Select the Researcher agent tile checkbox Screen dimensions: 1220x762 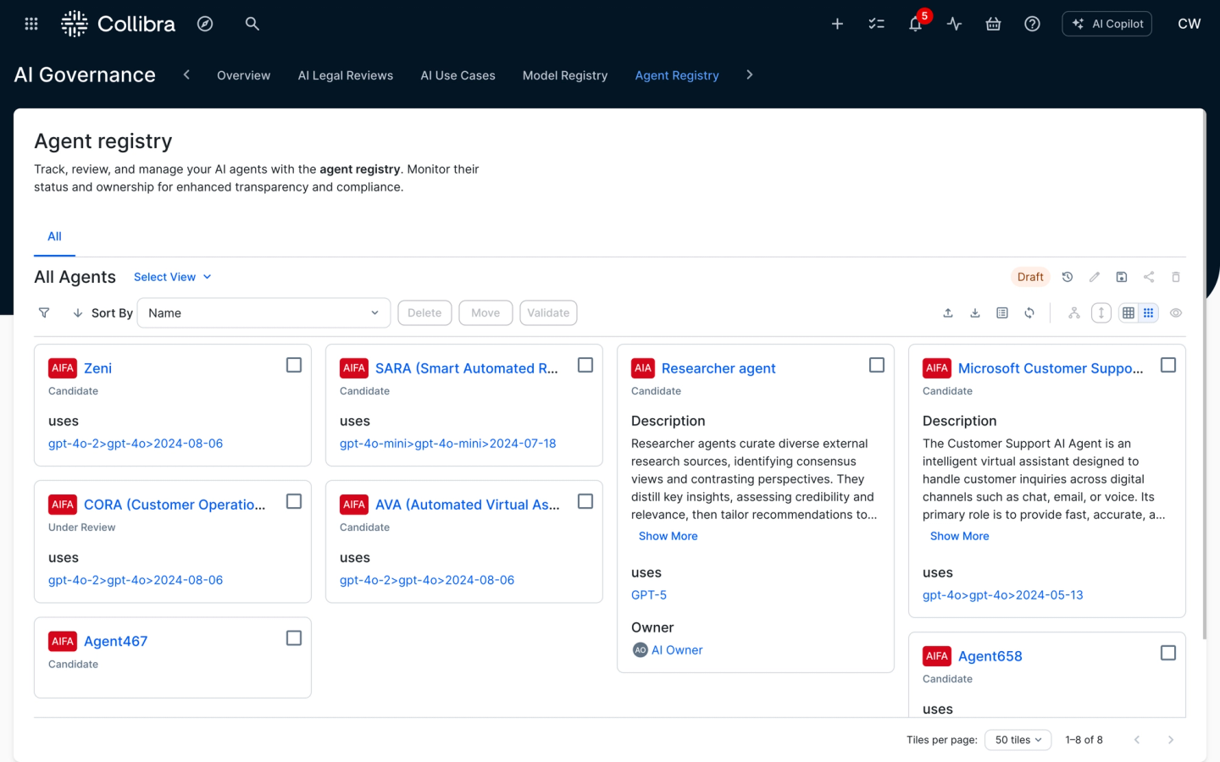pyautogui.click(x=877, y=365)
